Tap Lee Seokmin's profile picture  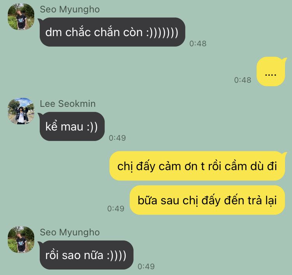(21, 111)
